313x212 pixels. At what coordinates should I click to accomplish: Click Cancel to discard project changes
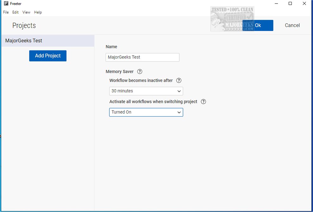pos(292,25)
